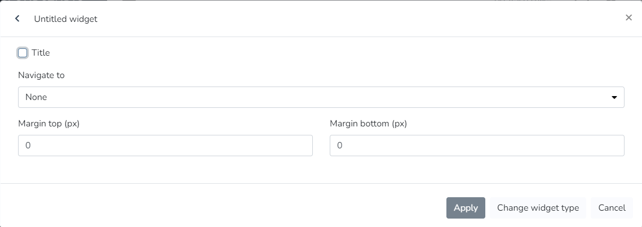Focus the Margin bottom input field
Image resolution: width=642 pixels, height=227 pixels.
pos(477,146)
